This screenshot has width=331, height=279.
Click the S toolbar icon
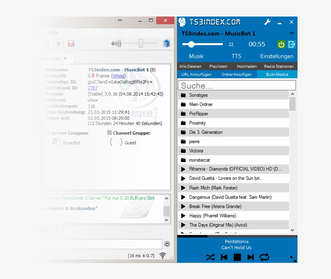pos(59,44)
